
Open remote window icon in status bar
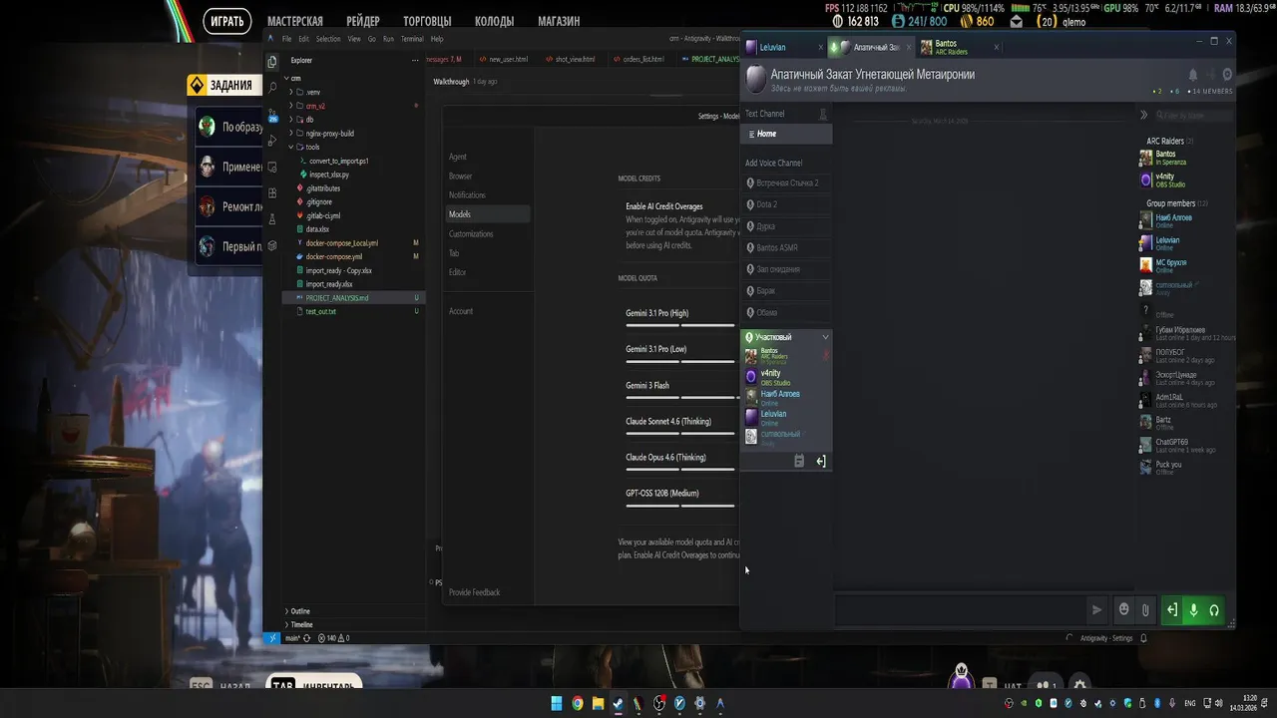coord(272,638)
